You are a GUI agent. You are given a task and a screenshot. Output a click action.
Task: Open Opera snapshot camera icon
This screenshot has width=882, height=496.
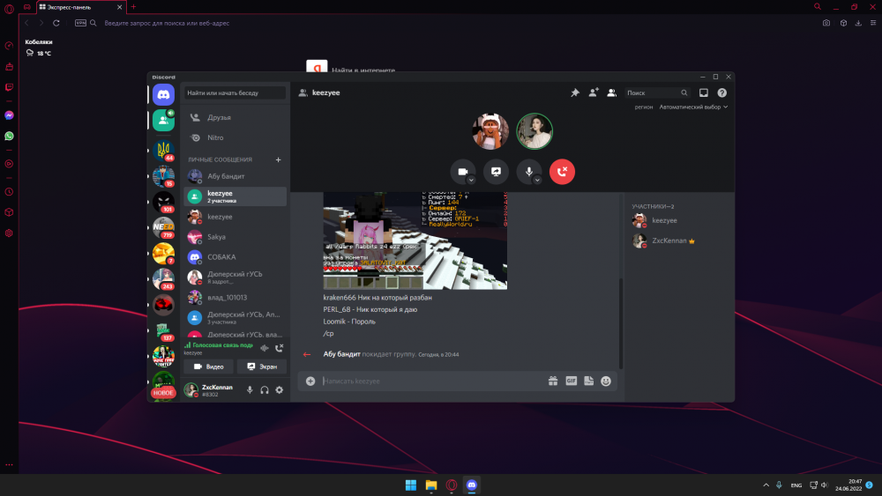[x=826, y=23]
